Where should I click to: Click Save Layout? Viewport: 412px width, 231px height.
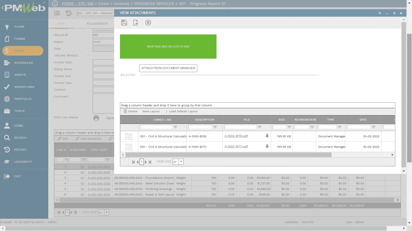[x=151, y=111]
